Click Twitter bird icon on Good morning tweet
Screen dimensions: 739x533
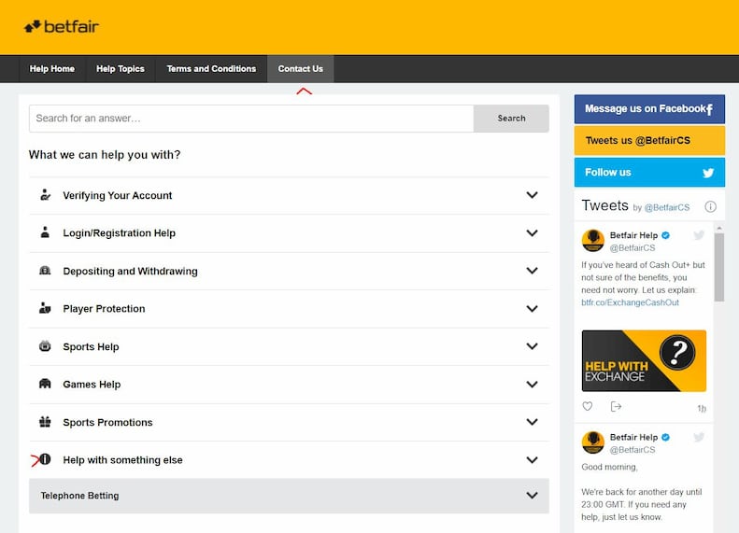(699, 437)
